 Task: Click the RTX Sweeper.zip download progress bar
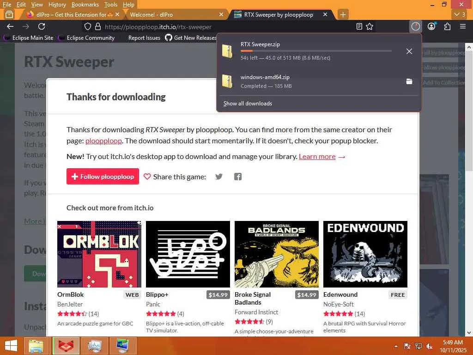[316, 51]
